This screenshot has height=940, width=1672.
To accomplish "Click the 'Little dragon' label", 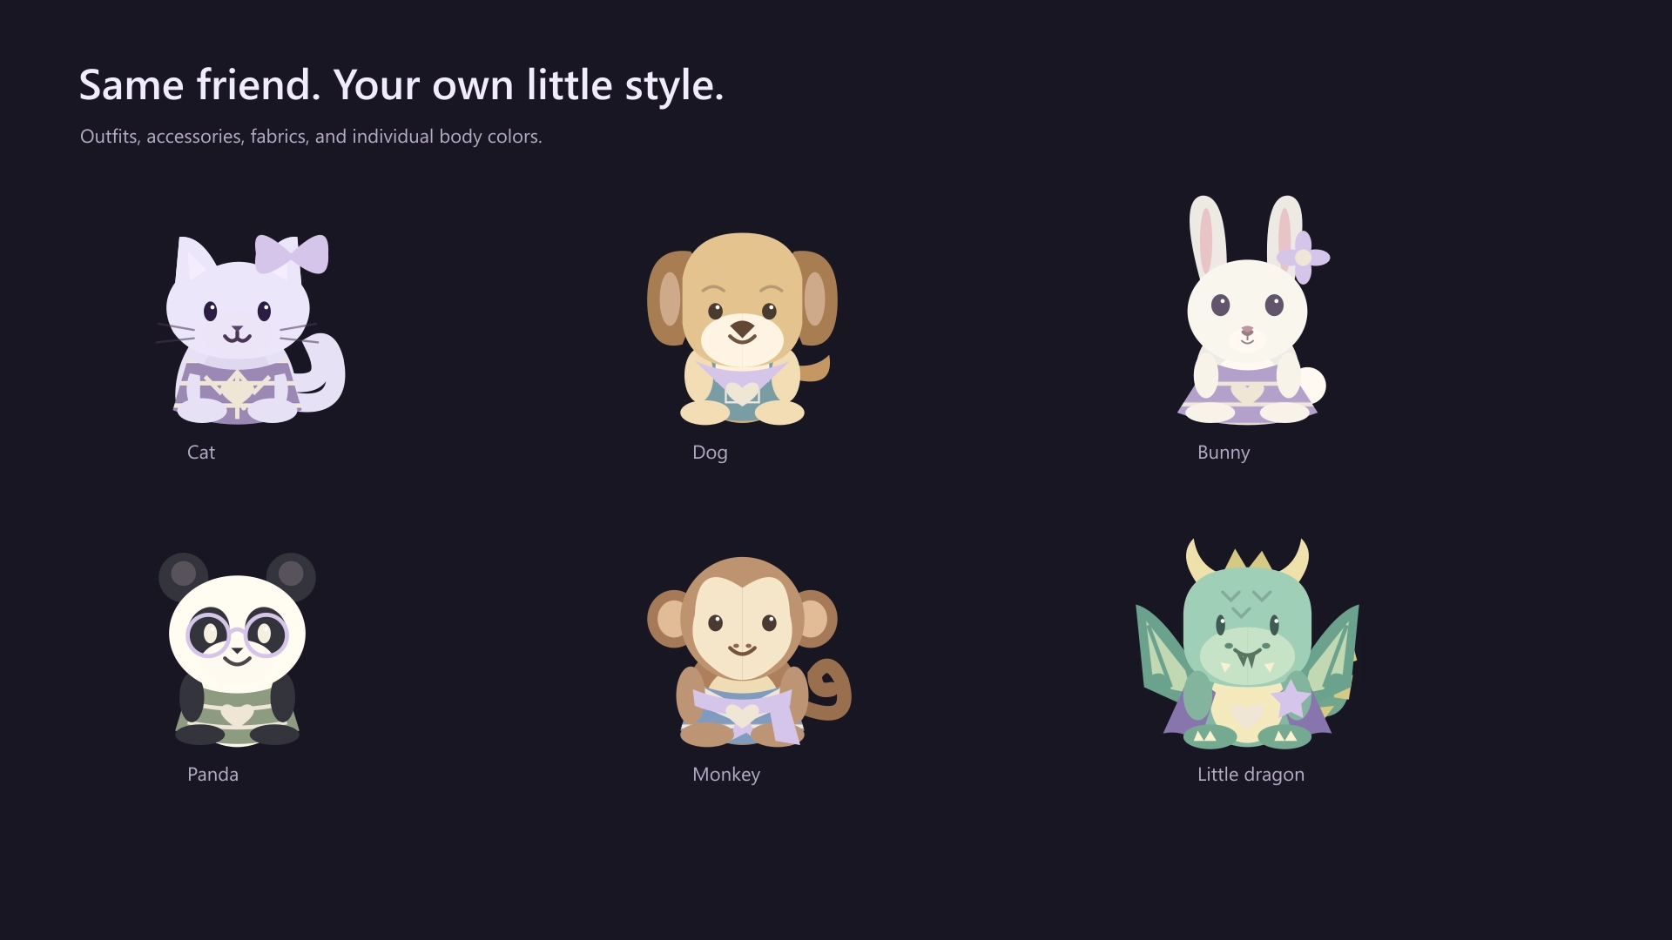I will click(x=1251, y=775).
